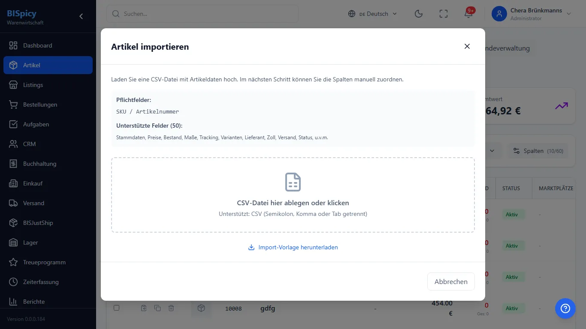
Task: Collapse the sidebar with the chevron
Action: pyautogui.click(x=81, y=16)
